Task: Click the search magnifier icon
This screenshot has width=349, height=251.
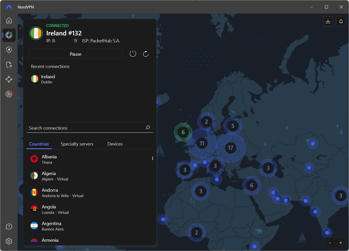Action: pyautogui.click(x=148, y=128)
